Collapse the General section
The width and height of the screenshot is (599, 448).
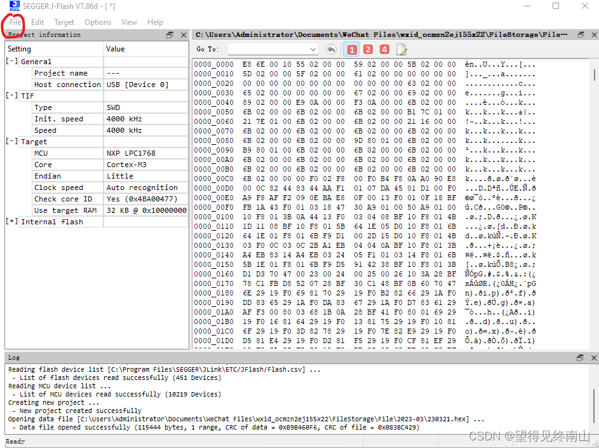coord(12,61)
